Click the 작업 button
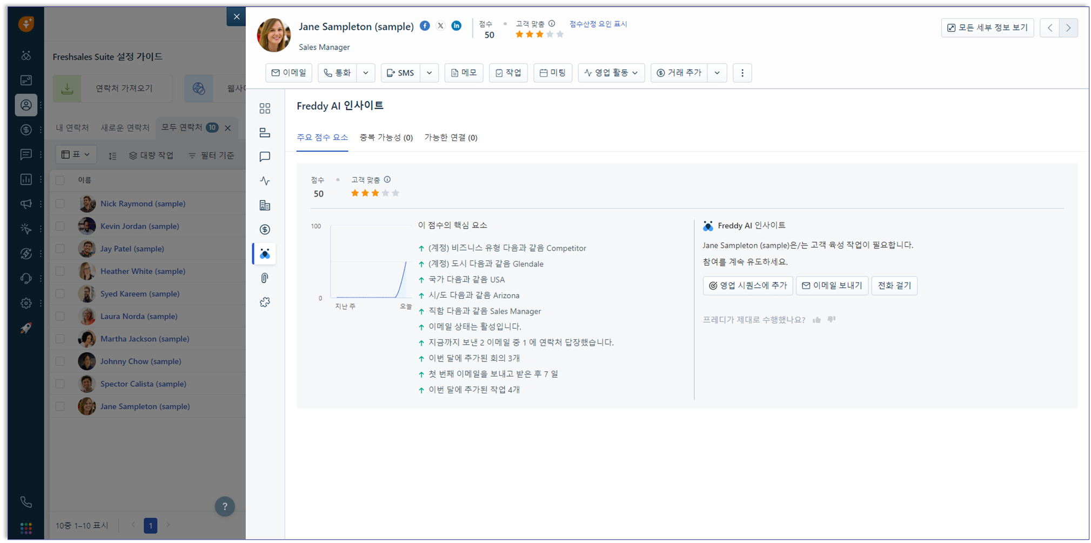 [x=508, y=73]
